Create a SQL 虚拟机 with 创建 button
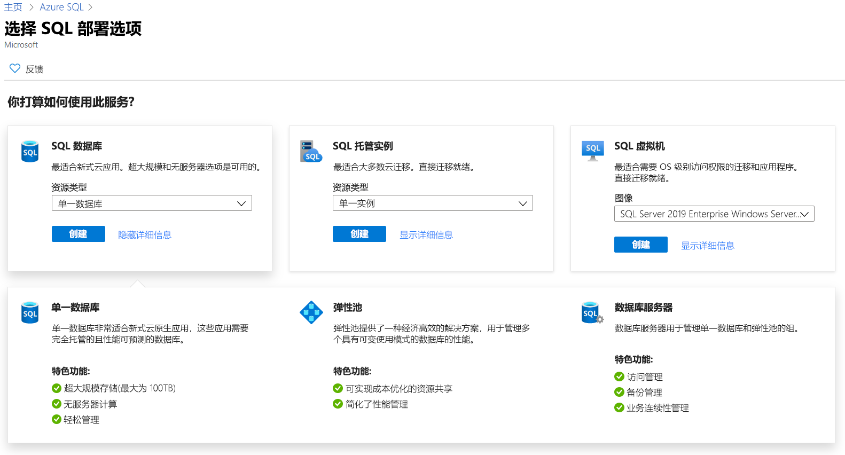This screenshot has height=455, width=845. (x=641, y=245)
